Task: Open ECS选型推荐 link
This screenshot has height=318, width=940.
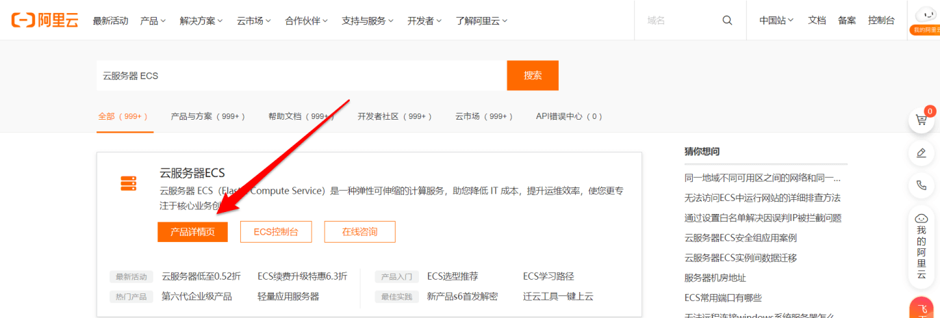Action: point(453,276)
